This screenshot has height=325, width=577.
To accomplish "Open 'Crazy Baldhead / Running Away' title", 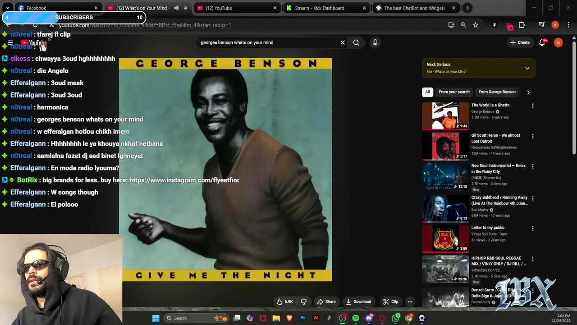I will 499,200.
